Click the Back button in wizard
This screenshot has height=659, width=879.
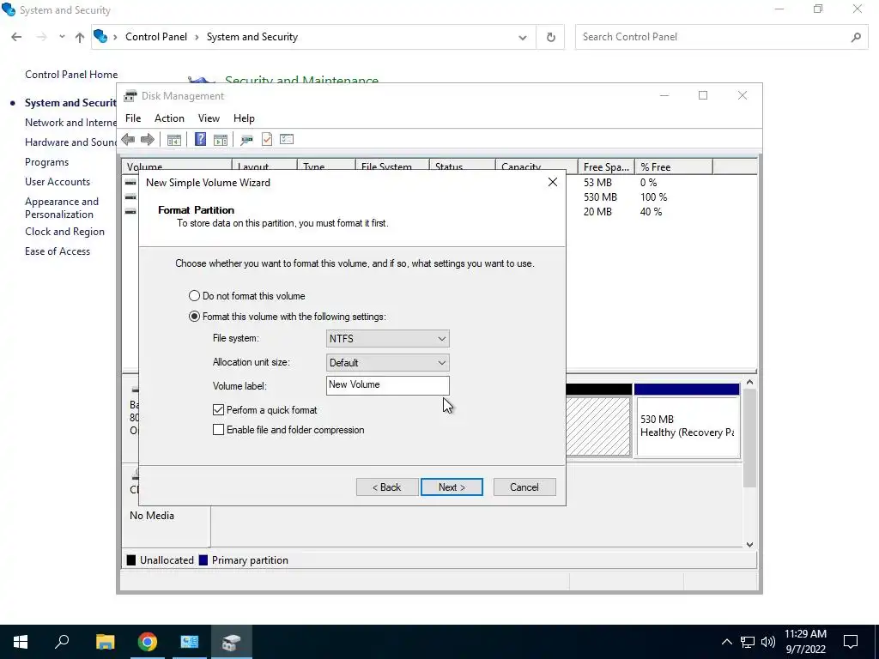pyautogui.click(x=387, y=487)
